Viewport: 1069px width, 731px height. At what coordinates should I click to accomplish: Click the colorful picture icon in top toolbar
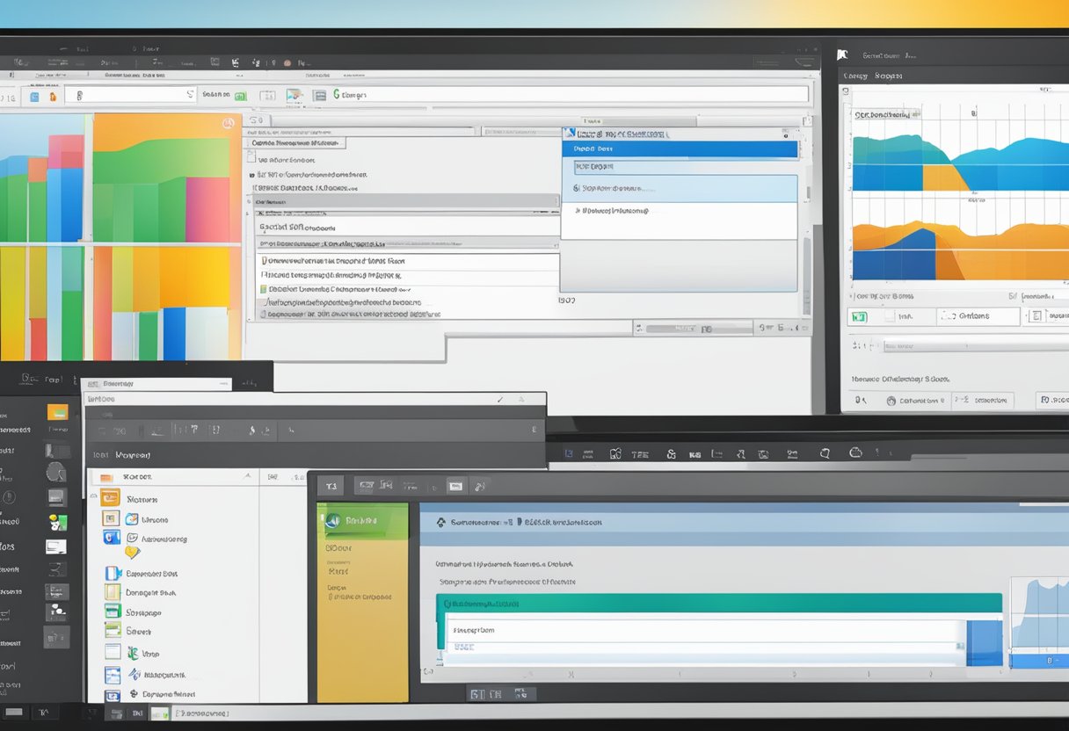pos(295,95)
